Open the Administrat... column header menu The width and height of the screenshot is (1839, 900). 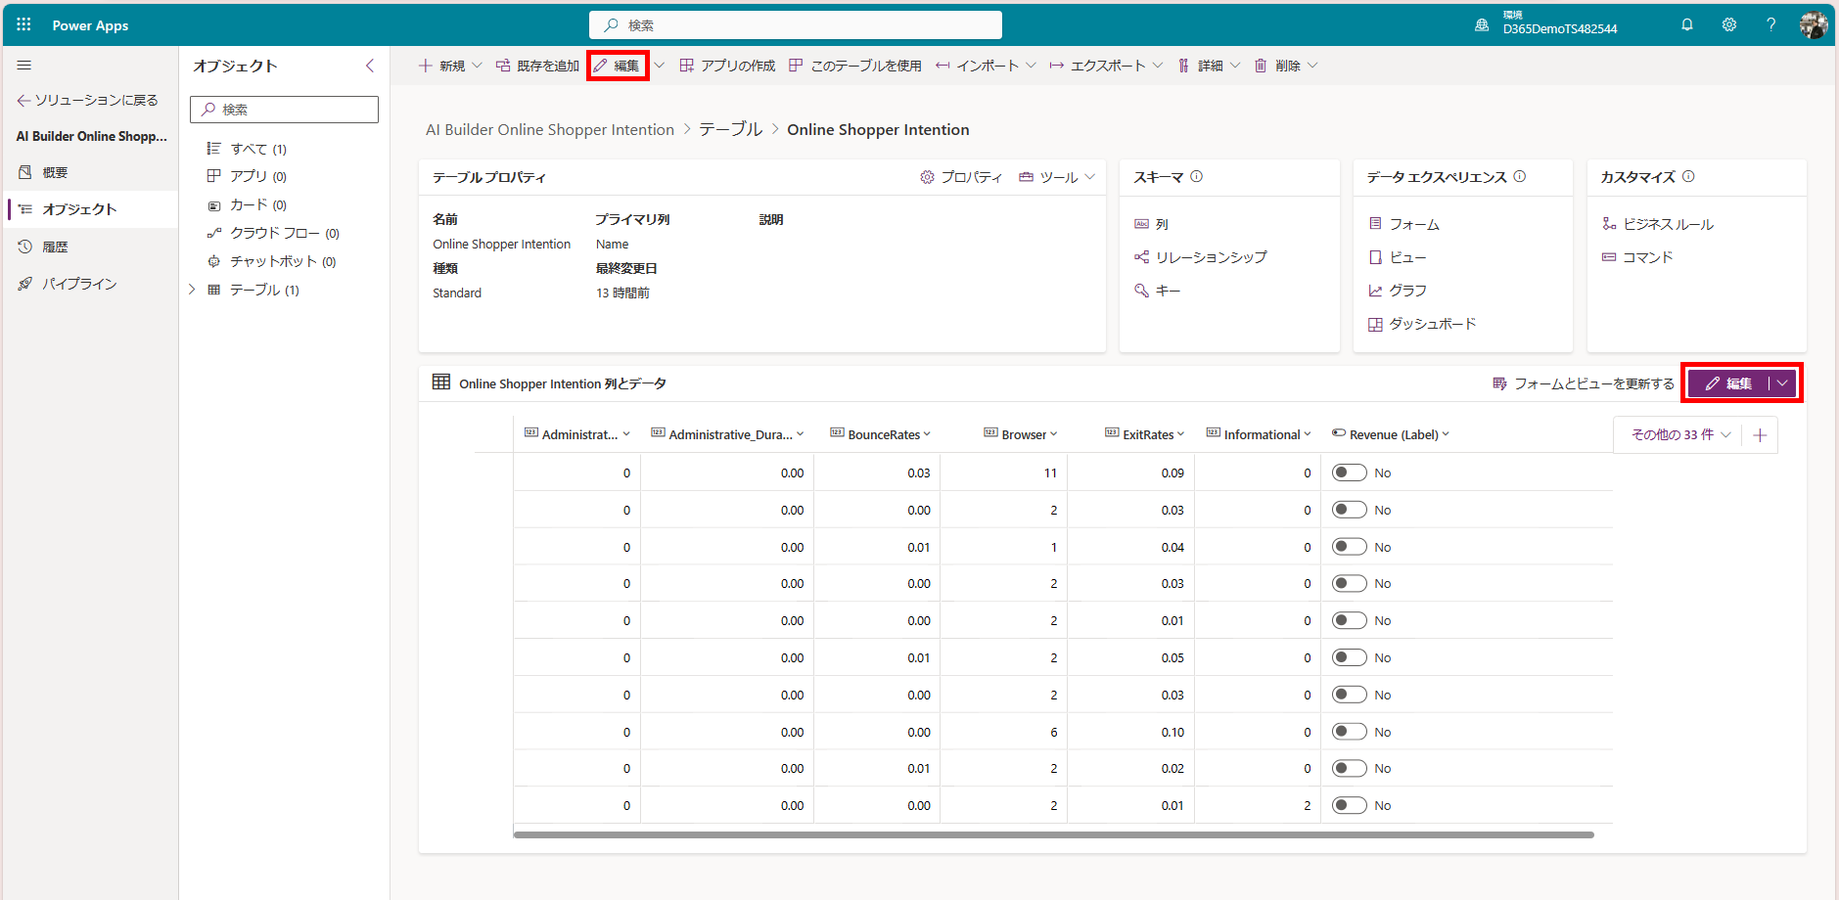pyautogui.click(x=626, y=434)
